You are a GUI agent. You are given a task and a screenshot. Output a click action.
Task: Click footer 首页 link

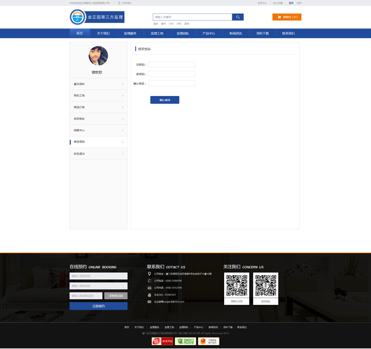coord(127,327)
